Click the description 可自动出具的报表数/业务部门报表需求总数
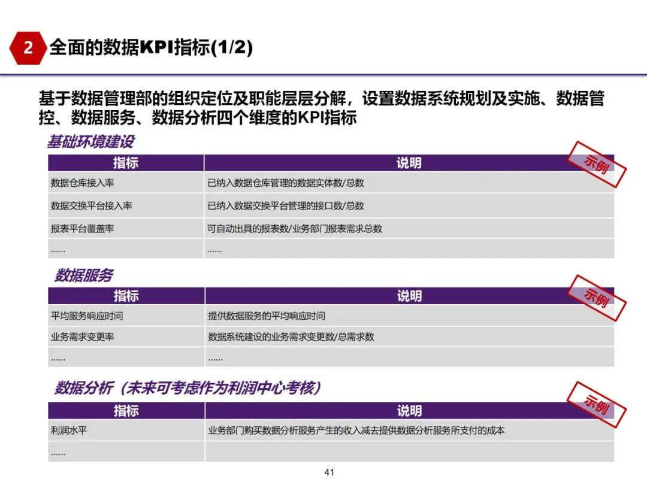The image size is (647, 485). [x=295, y=229]
